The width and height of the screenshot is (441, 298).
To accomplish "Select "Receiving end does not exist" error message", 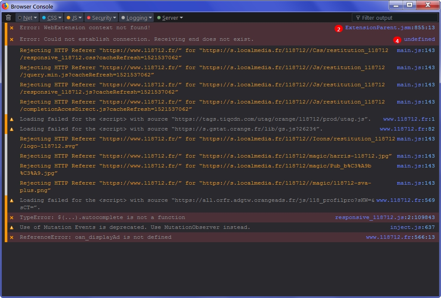I will click(137, 39).
